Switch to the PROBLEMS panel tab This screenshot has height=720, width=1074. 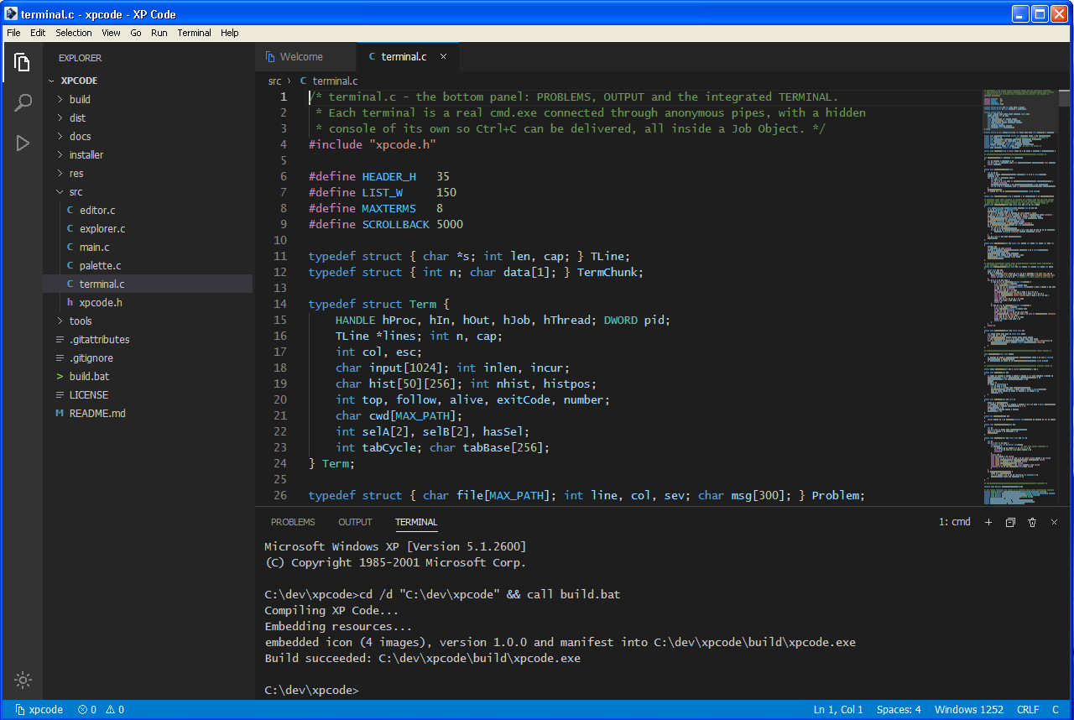tap(293, 522)
